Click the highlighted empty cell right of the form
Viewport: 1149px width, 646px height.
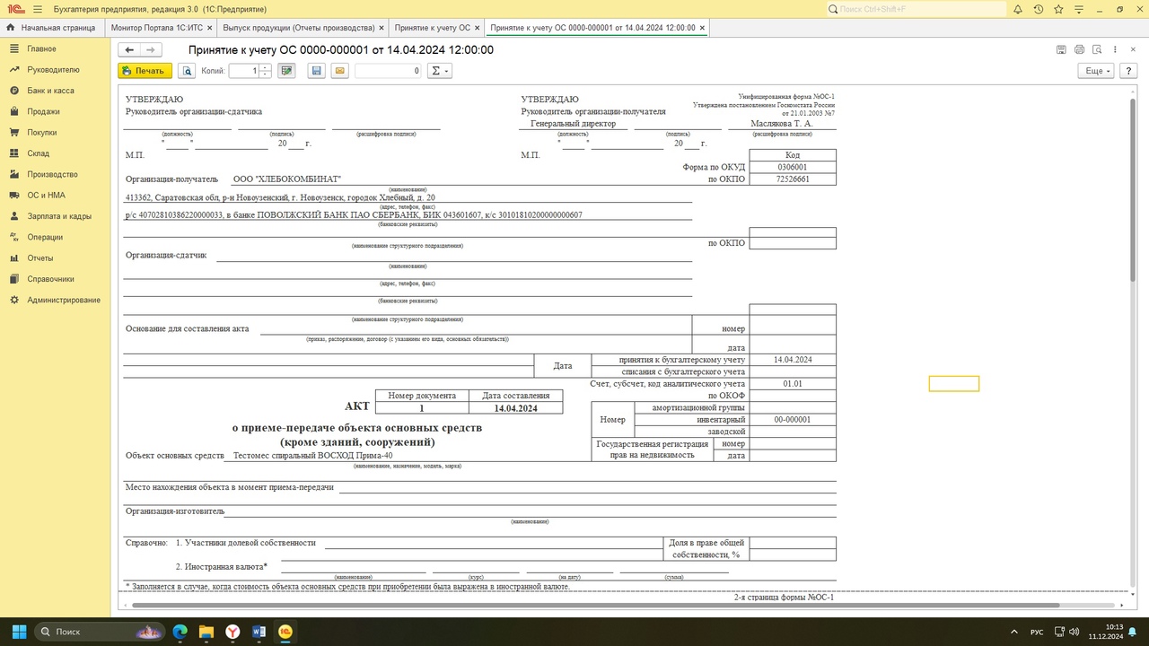click(954, 384)
